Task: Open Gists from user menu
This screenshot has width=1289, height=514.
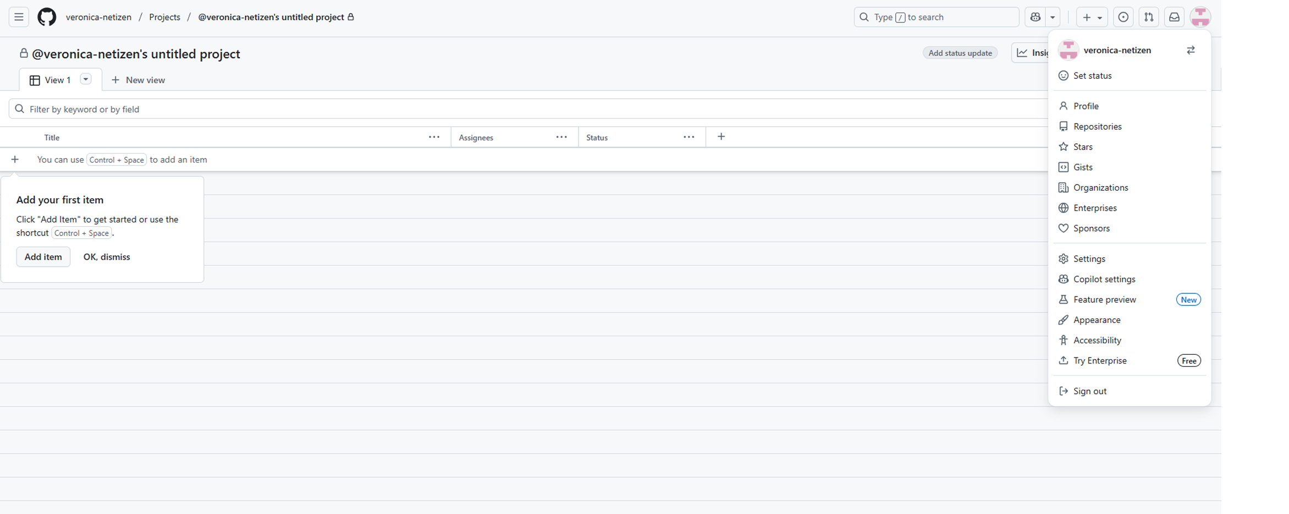Action: [x=1130, y=167]
